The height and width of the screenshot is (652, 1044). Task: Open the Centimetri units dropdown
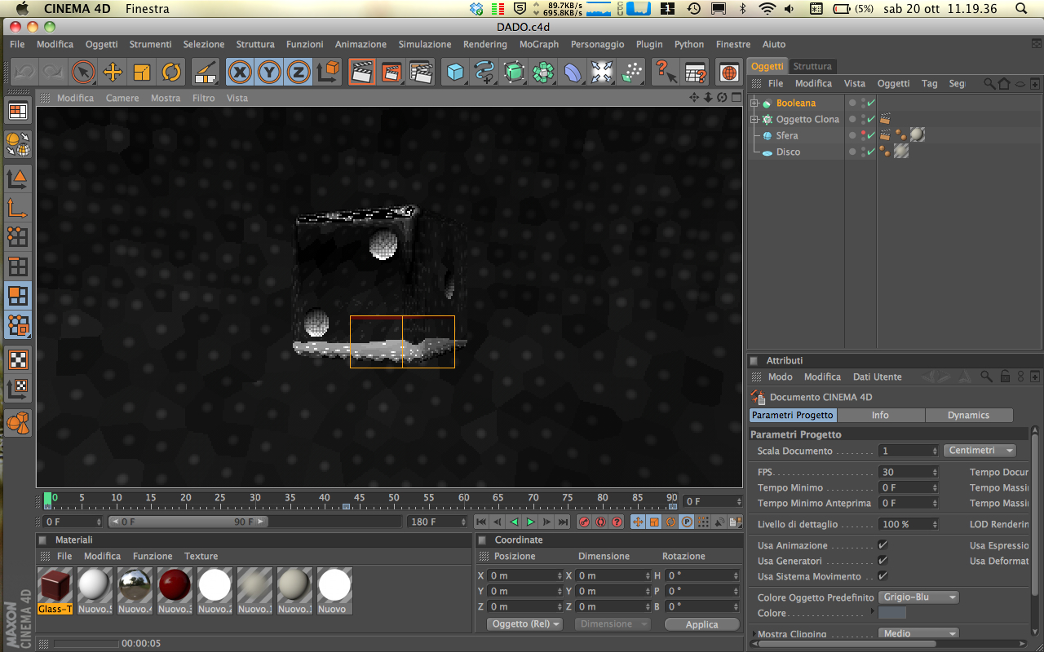point(980,451)
